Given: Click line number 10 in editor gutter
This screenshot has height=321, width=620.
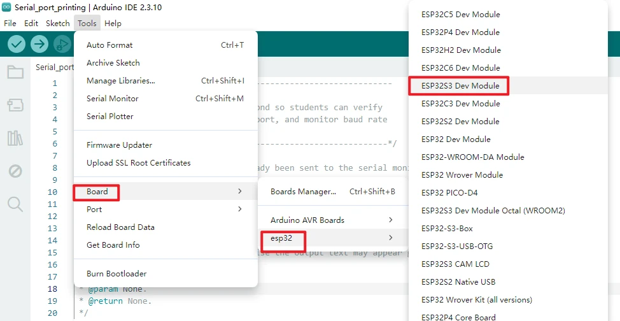Looking at the screenshot, I should coord(52,192).
